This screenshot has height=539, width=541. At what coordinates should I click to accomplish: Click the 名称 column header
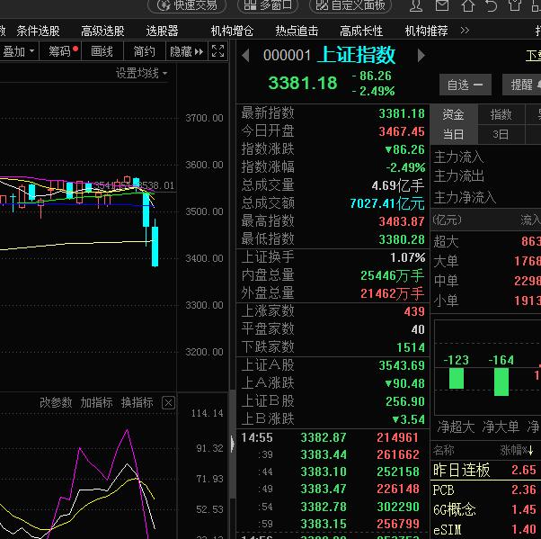tap(444, 450)
